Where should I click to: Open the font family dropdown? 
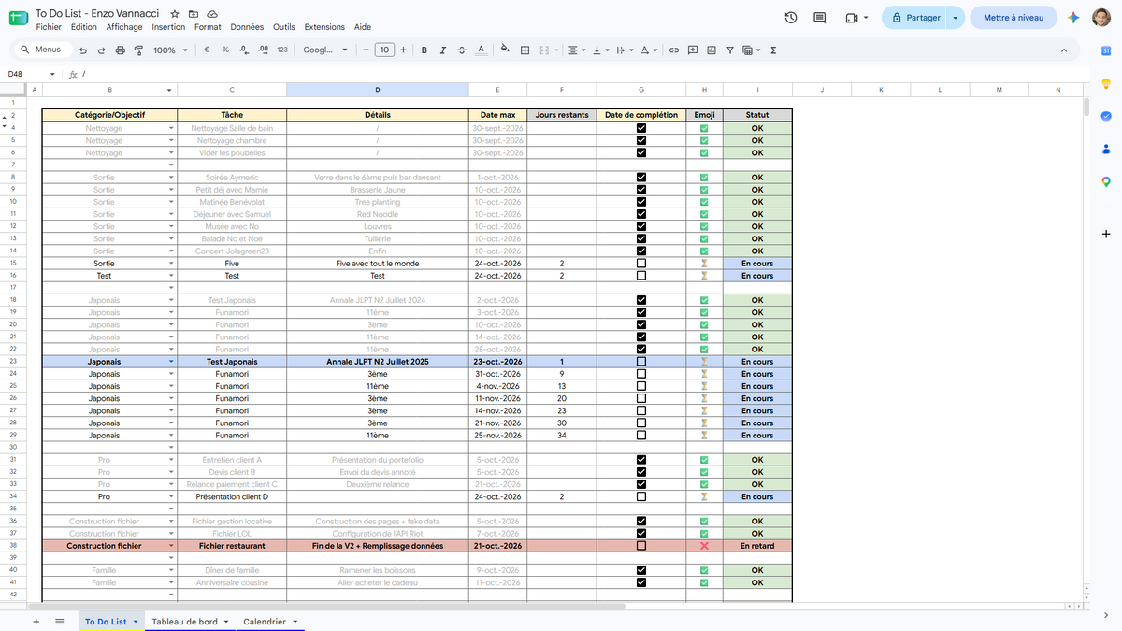325,50
